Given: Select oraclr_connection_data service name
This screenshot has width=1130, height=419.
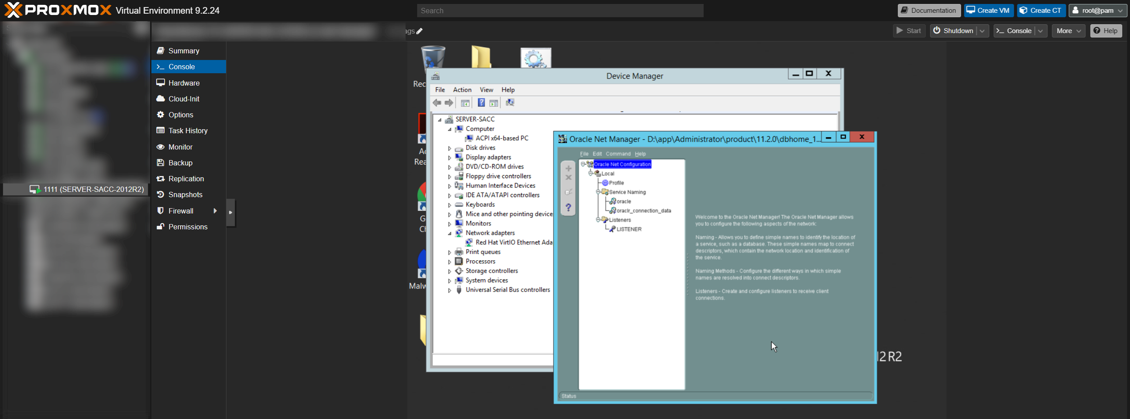Looking at the screenshot, I should tap(644, 211).
